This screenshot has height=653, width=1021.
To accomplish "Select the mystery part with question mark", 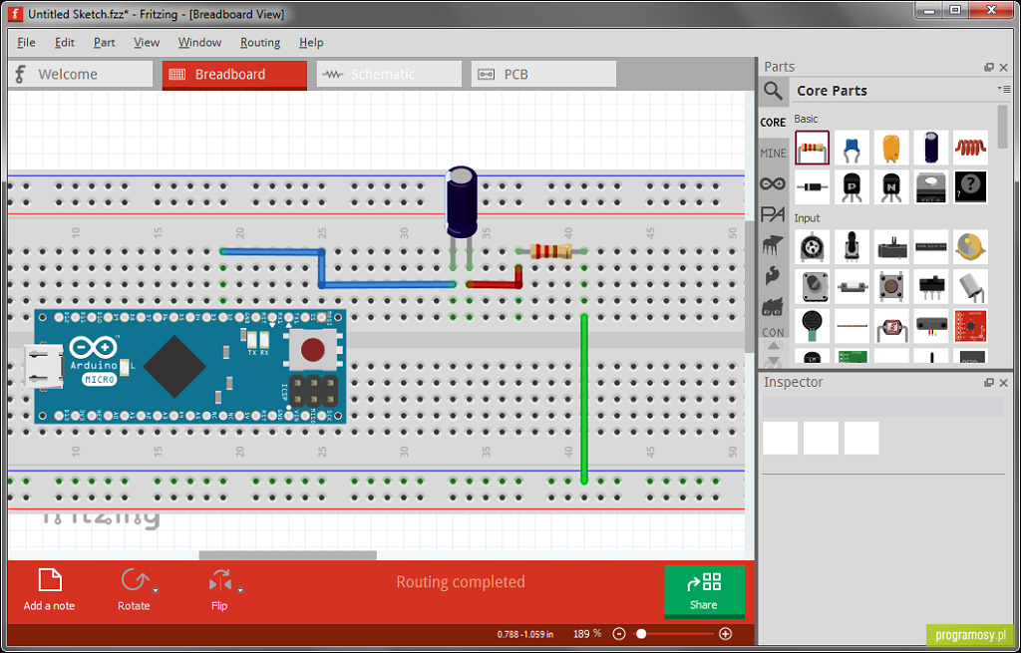I will [970, 186].
